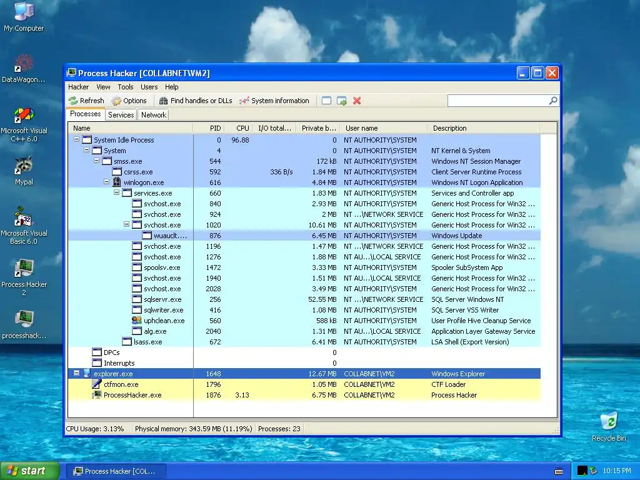Viewport: 640px width, 480px height.
Task: Collapse the explorer.exe tree node
Action: click(76, 373)
